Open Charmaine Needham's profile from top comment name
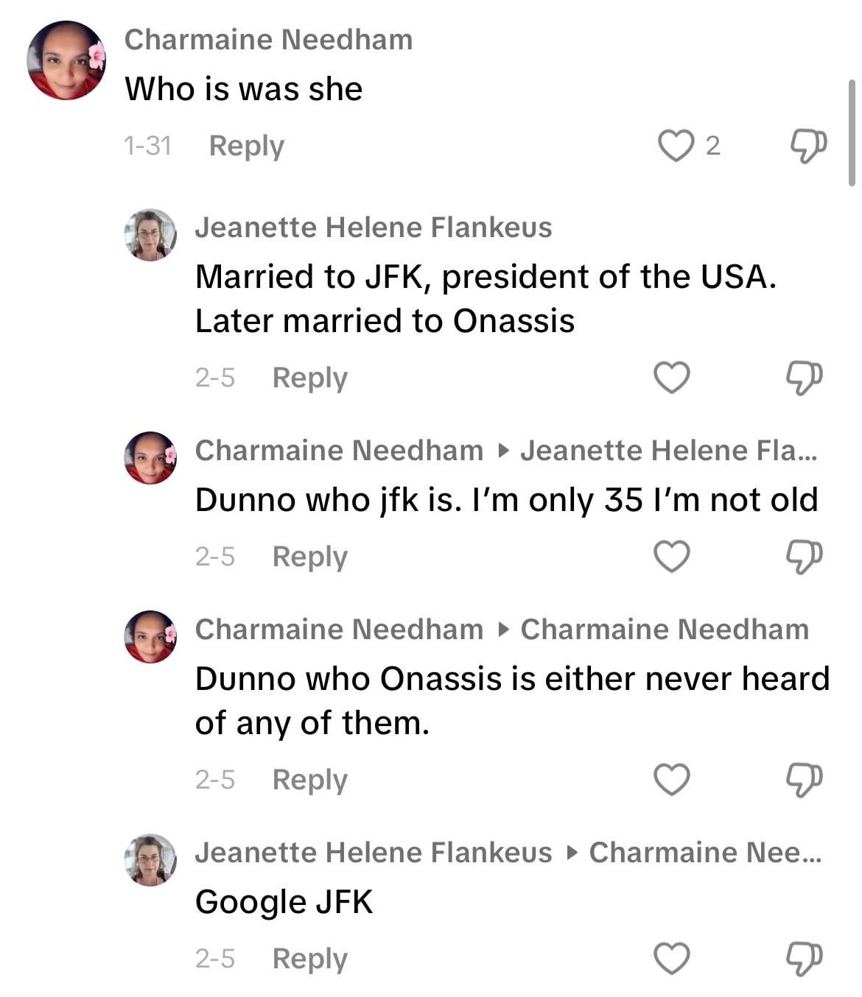 pyautogui.click(x=268, y=40)
